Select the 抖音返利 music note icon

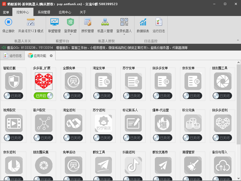tap(133, 165)
